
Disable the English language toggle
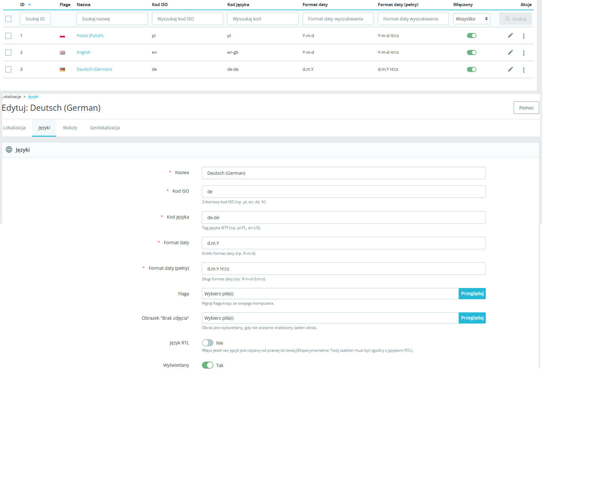coord(472,52)
